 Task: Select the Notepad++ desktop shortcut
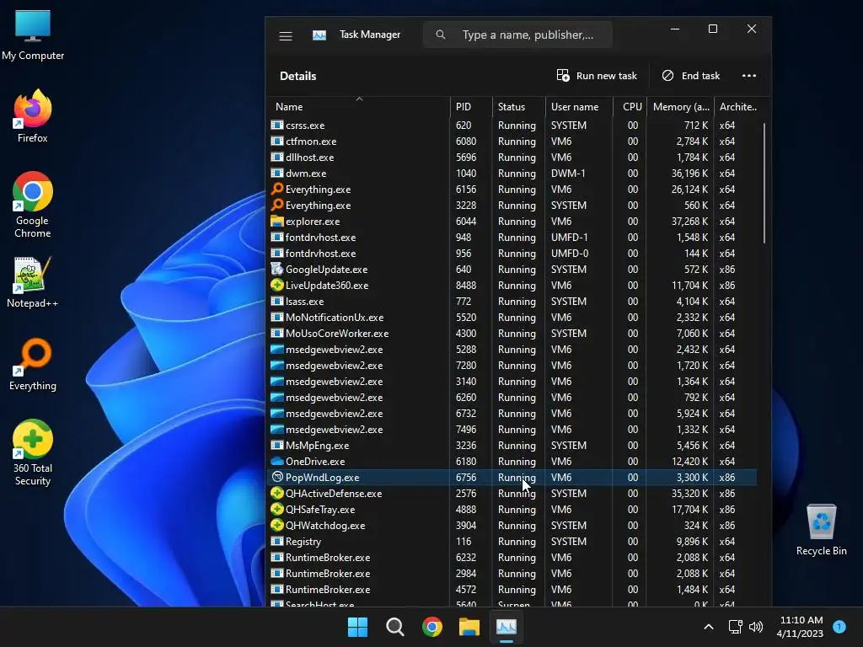coord(33,282)
